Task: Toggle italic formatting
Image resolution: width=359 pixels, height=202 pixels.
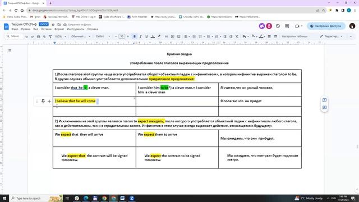Action: 141,36
